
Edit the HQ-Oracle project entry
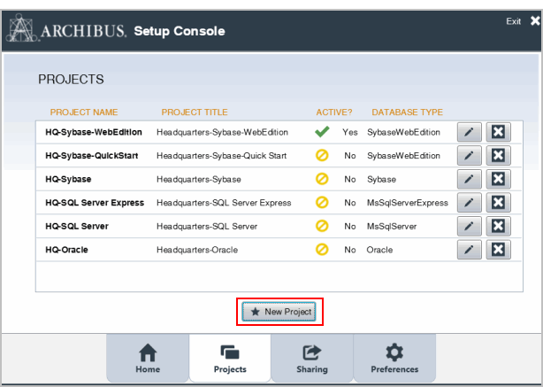(x=470, y=250)
